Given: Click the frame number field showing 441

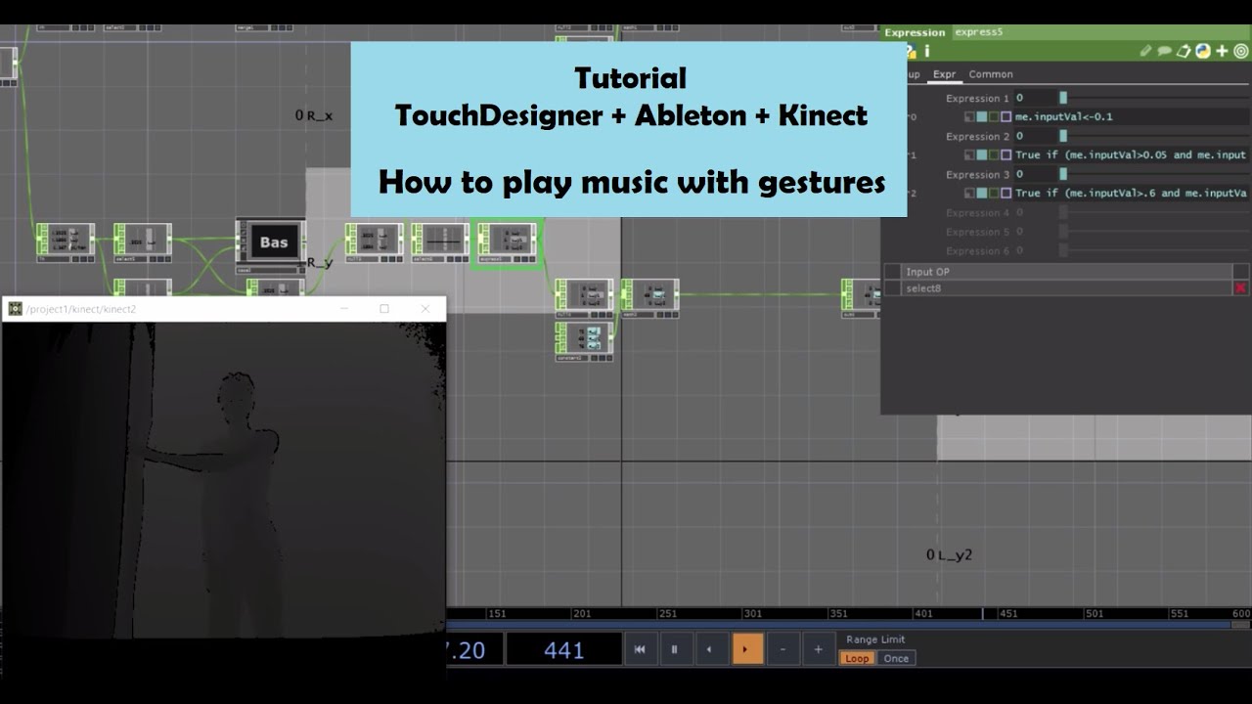Looking at the screenshot, I should point(564,649).
